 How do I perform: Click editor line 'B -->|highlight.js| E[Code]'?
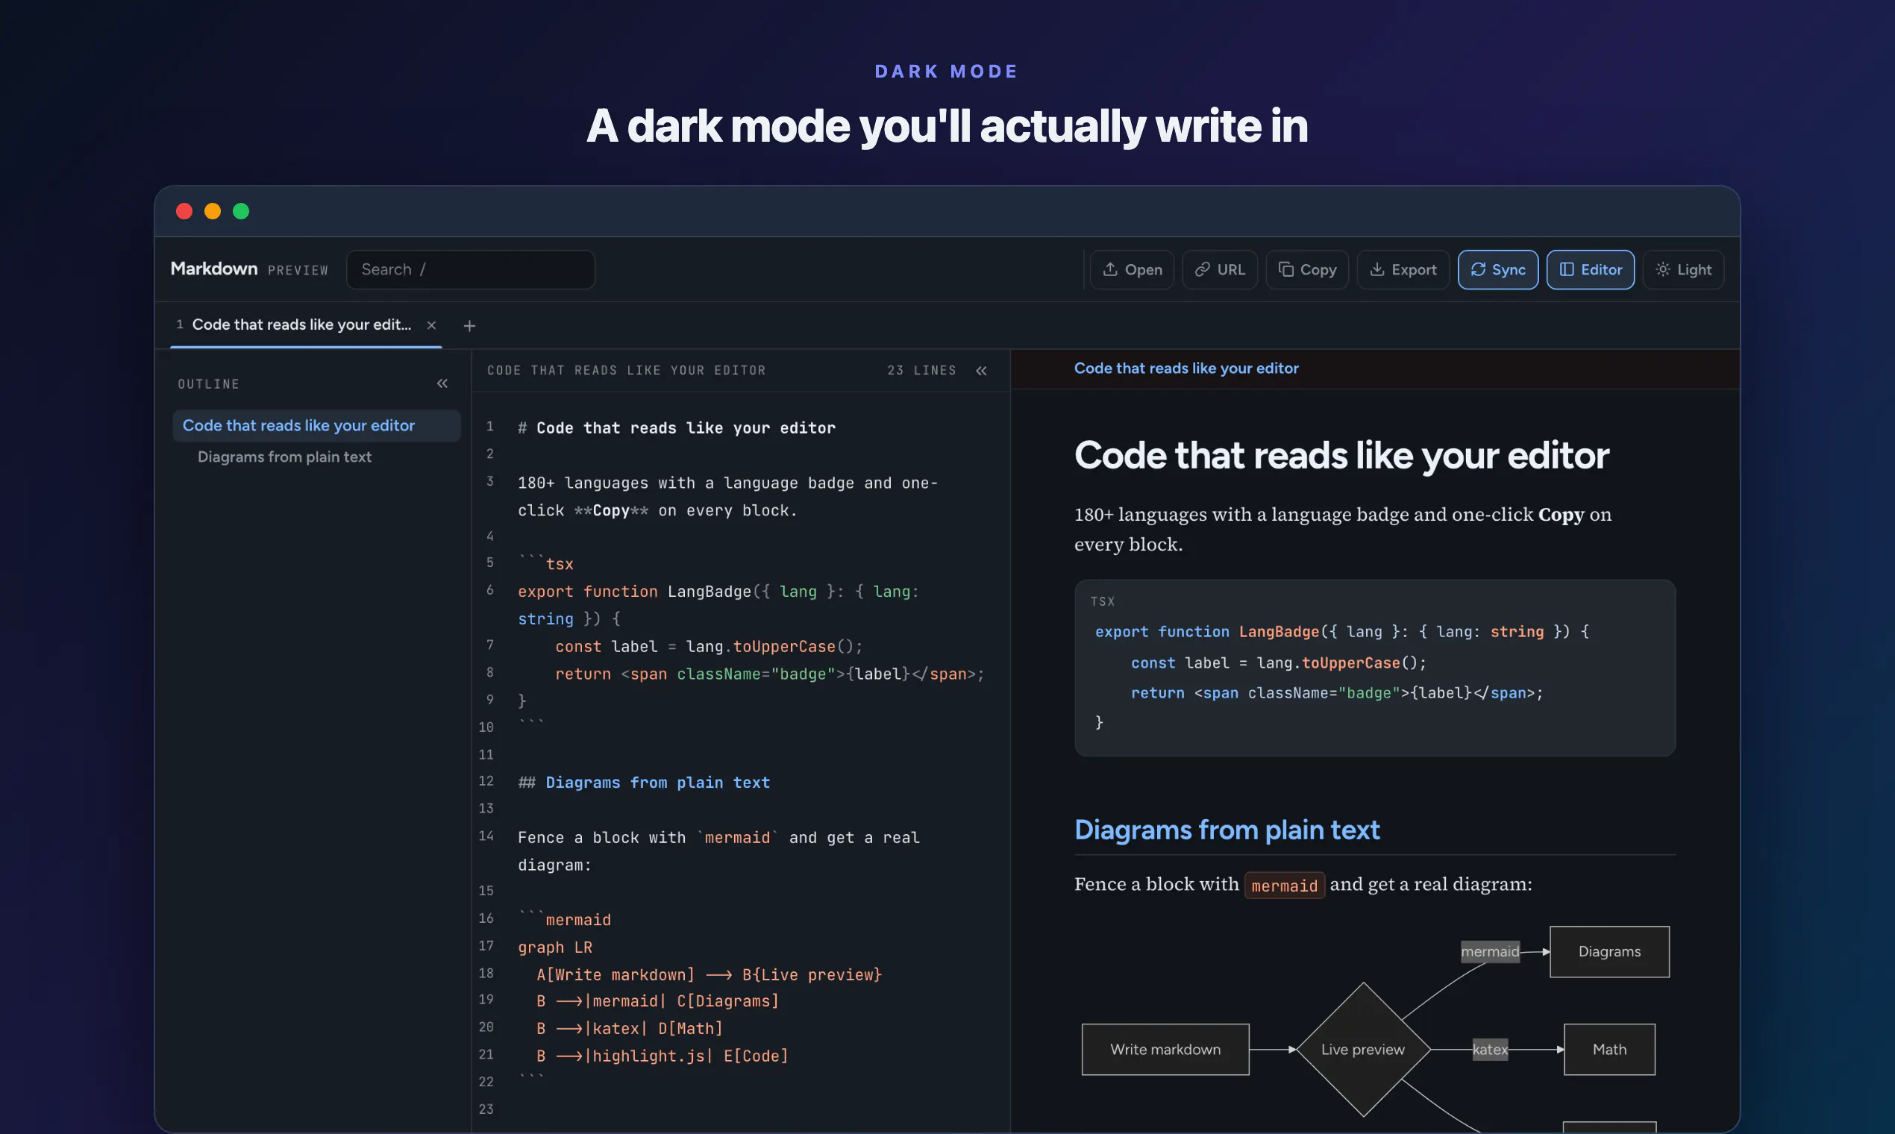(x=662, y=1056)
